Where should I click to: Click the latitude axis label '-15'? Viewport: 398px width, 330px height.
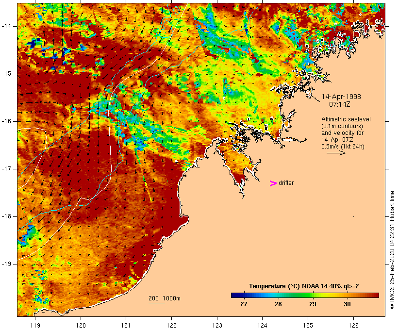6,74
